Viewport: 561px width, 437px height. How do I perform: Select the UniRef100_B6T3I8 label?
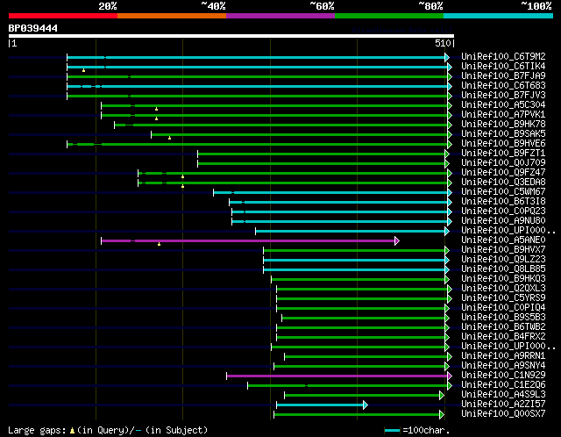click(x=503, y=202)
